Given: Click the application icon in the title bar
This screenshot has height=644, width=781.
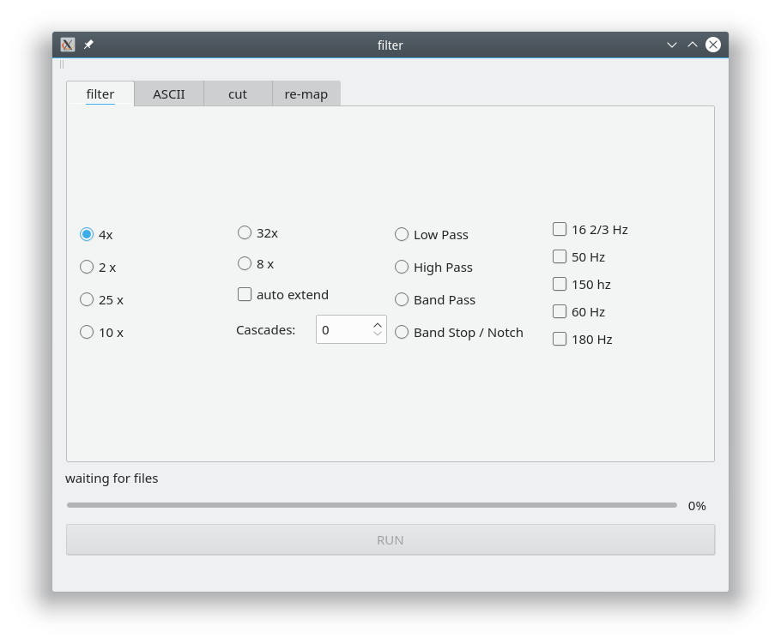Looking at the screenshot, I should tap(68, 45).
